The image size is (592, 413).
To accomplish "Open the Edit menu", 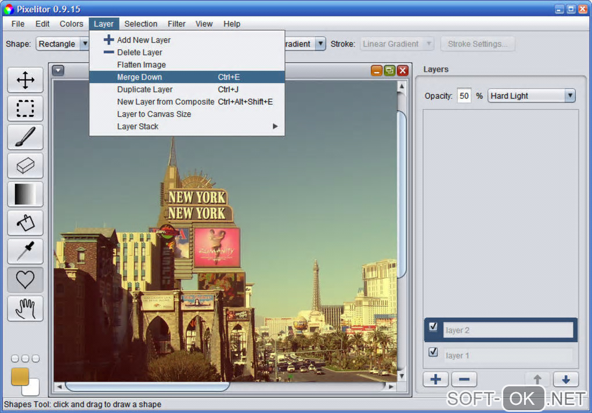I will (42, 24).
